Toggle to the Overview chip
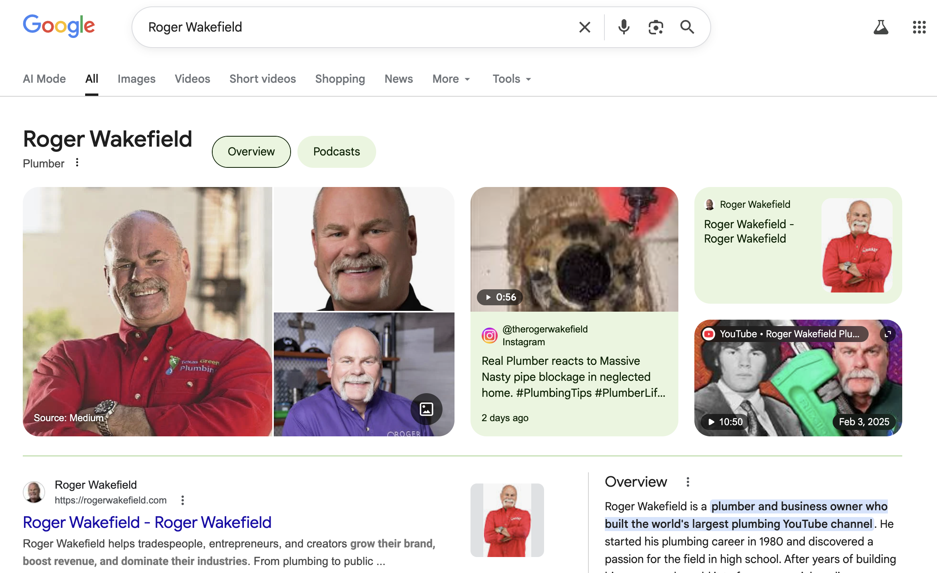The width and height of the screenshot is (937, 573). click(x=251, y=151)
